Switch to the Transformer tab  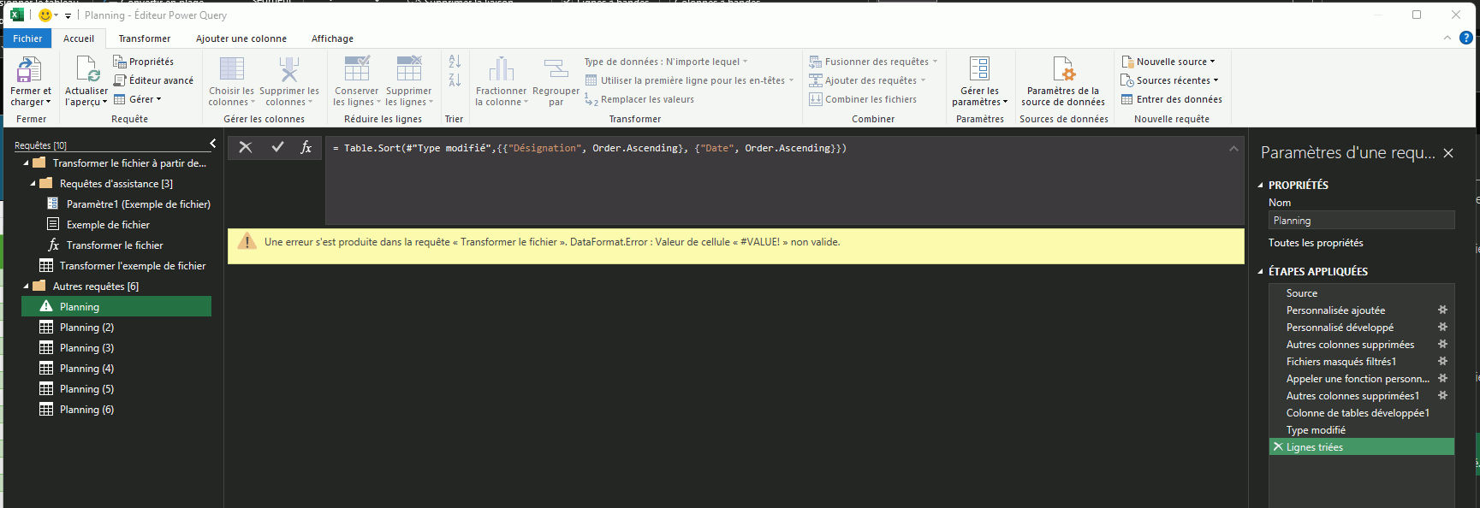click(x=145, y=38)
